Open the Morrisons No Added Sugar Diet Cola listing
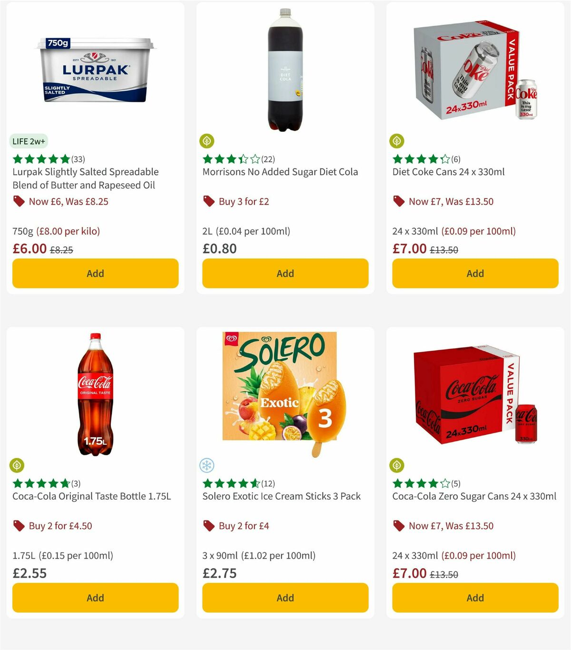 pos(281,172)
